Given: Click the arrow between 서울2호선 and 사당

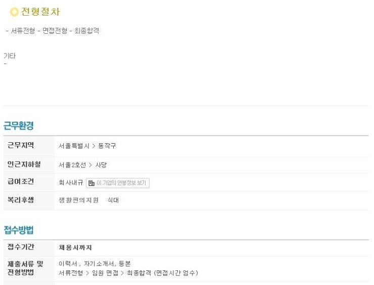Looking at the screenshot, I should (90, 165).
